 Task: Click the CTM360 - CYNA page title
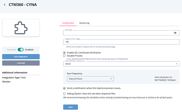pos(23,5)
